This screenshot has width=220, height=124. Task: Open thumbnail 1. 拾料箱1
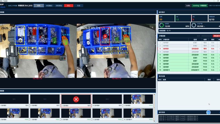[x=14, y=101]
